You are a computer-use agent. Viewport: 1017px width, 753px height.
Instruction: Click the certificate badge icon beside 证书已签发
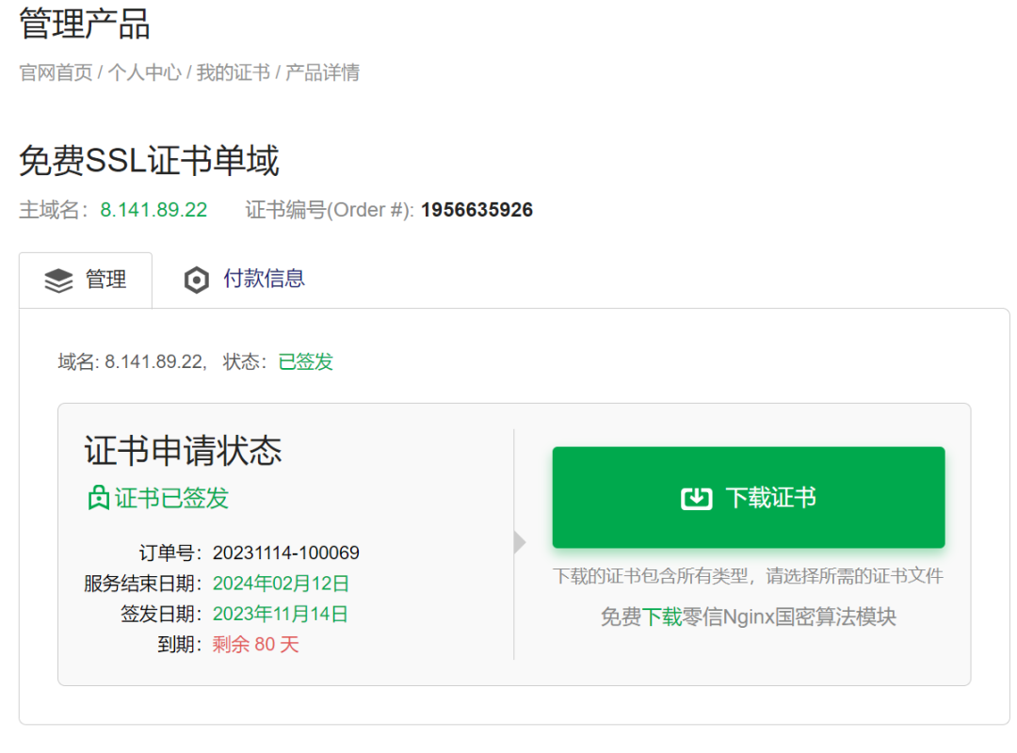click(99, 498)
